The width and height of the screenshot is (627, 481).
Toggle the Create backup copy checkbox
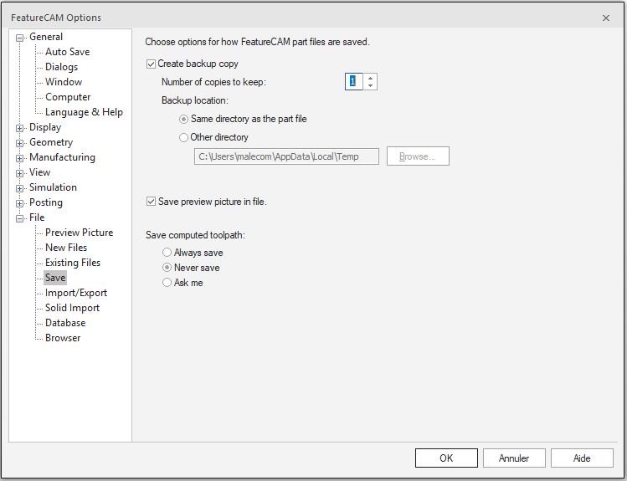tap(151, 64)
